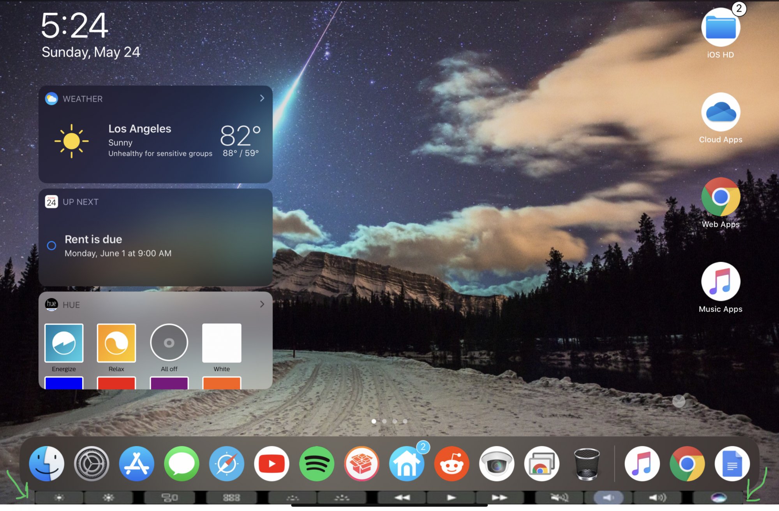Tap the "UP NEXT" widget title

coord(81,202)
